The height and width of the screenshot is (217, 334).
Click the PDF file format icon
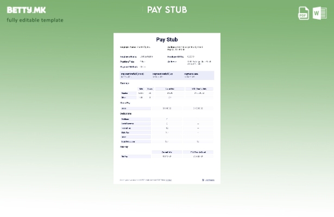(x=304, y=14)
